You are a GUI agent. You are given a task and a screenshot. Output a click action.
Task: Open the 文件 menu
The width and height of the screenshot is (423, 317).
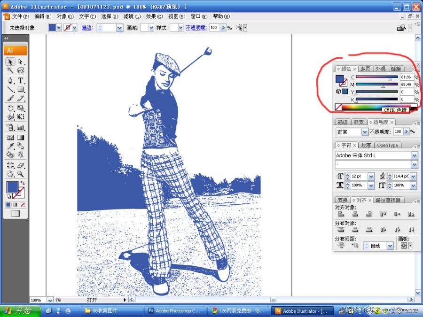(18, 15)
